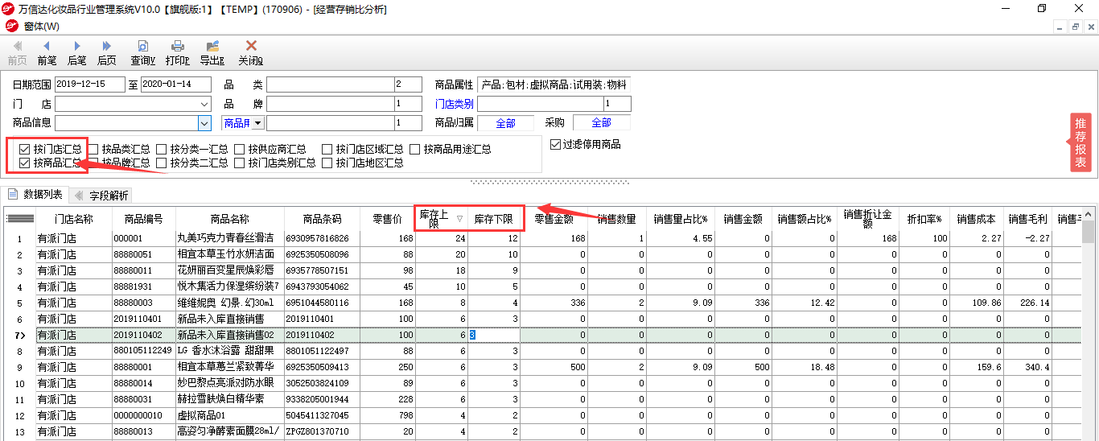The width and height of the screenshot is (1099, 441).
Task: Sort by 库存下限 column header
Action: (495, 219)
